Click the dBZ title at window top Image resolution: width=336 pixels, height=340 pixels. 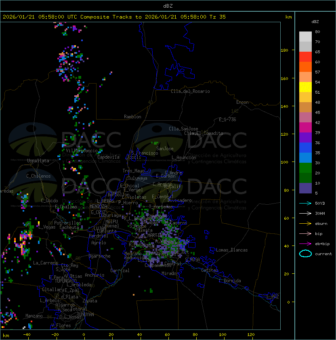point(168,6)
